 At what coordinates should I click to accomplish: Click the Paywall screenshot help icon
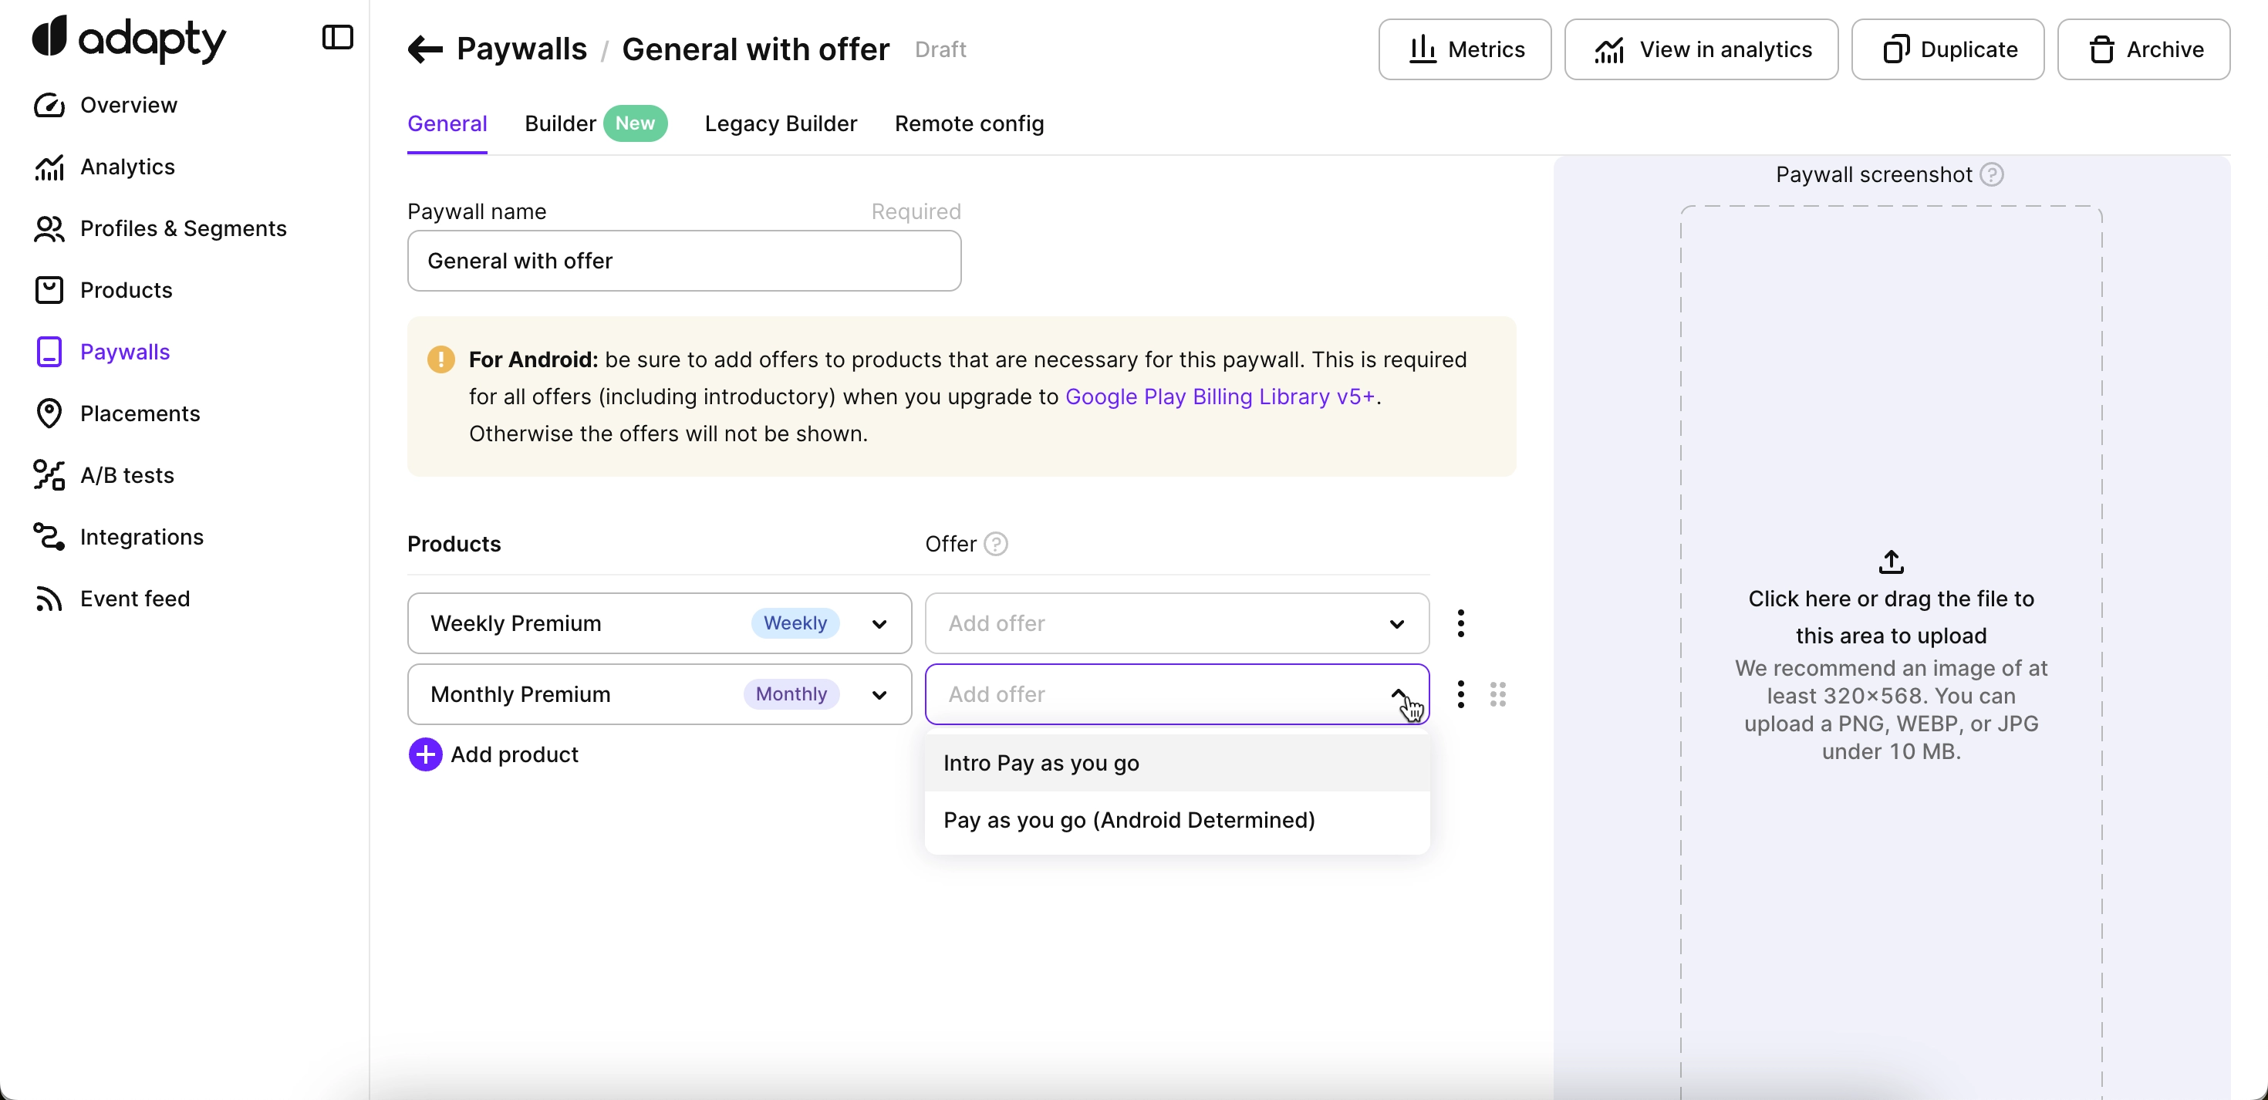click(1992, 174)
